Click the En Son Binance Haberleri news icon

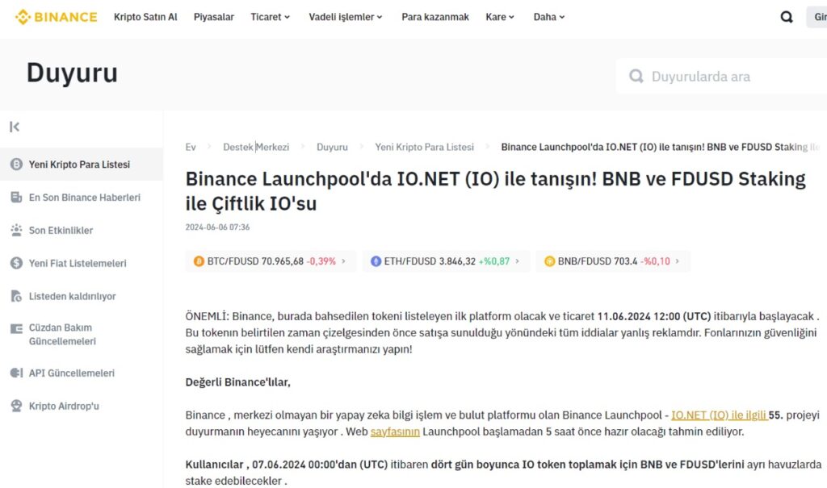point(16,197)
